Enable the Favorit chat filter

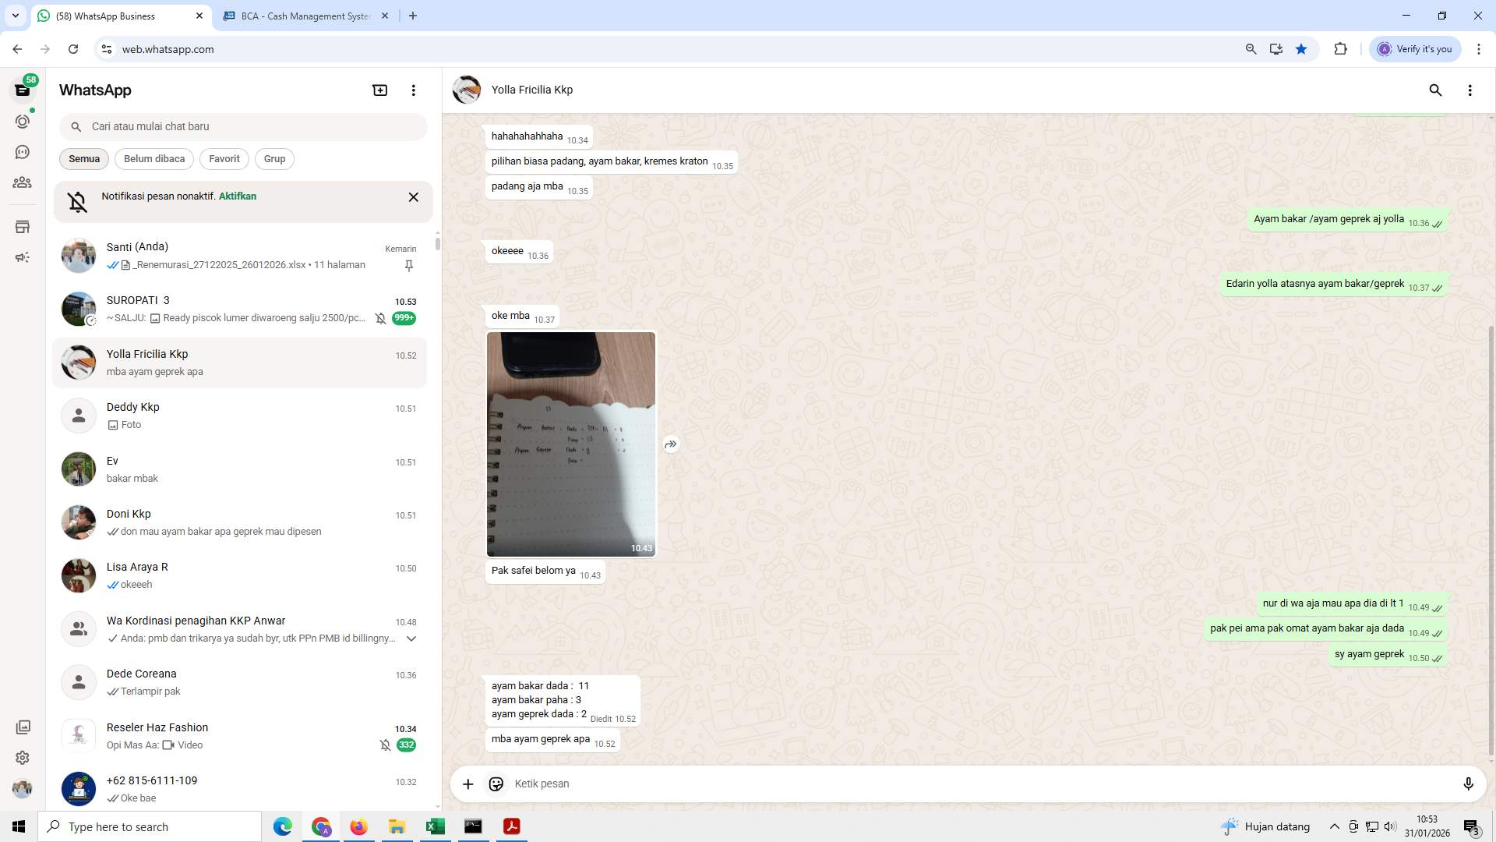(x=224, y=158)
